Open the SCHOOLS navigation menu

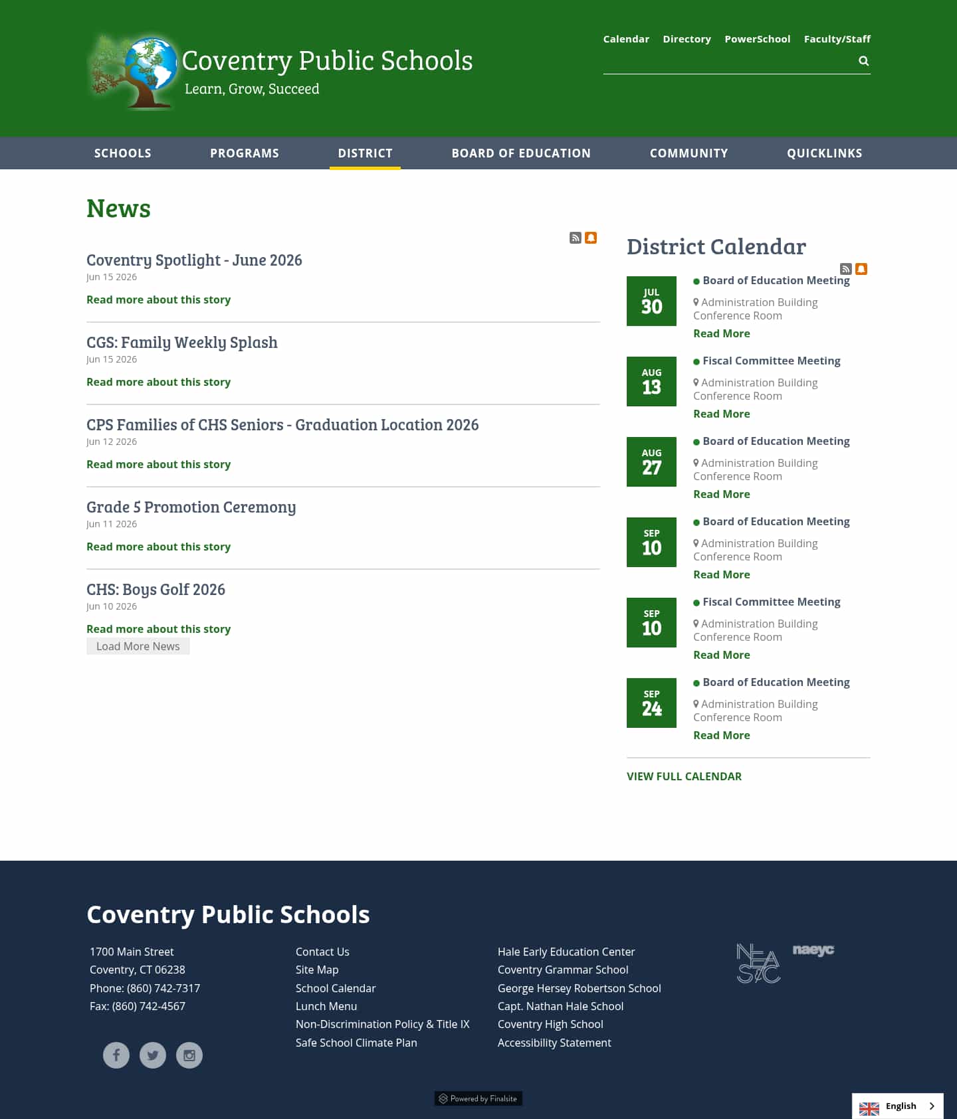coord(123,153)
